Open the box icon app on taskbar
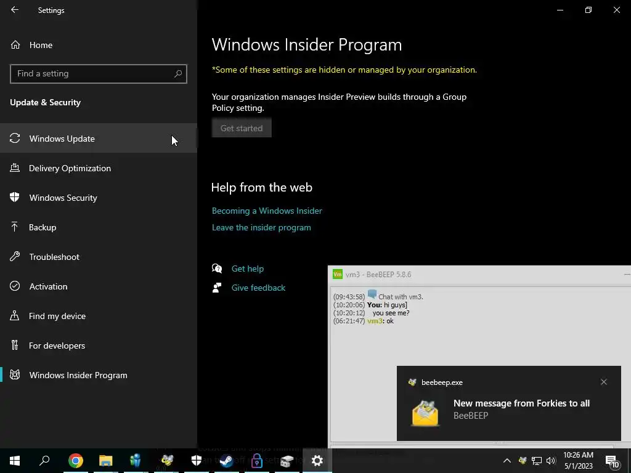 pos(287,461)
